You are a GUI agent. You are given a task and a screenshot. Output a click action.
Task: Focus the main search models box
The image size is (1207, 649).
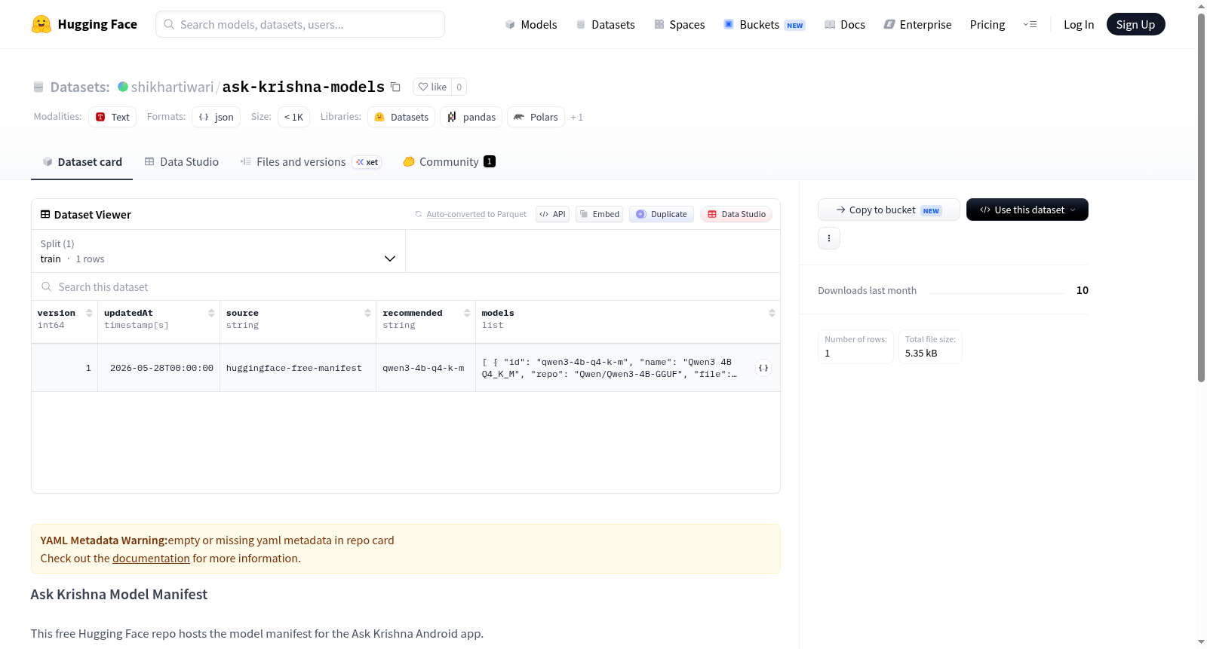click(300, 24)
